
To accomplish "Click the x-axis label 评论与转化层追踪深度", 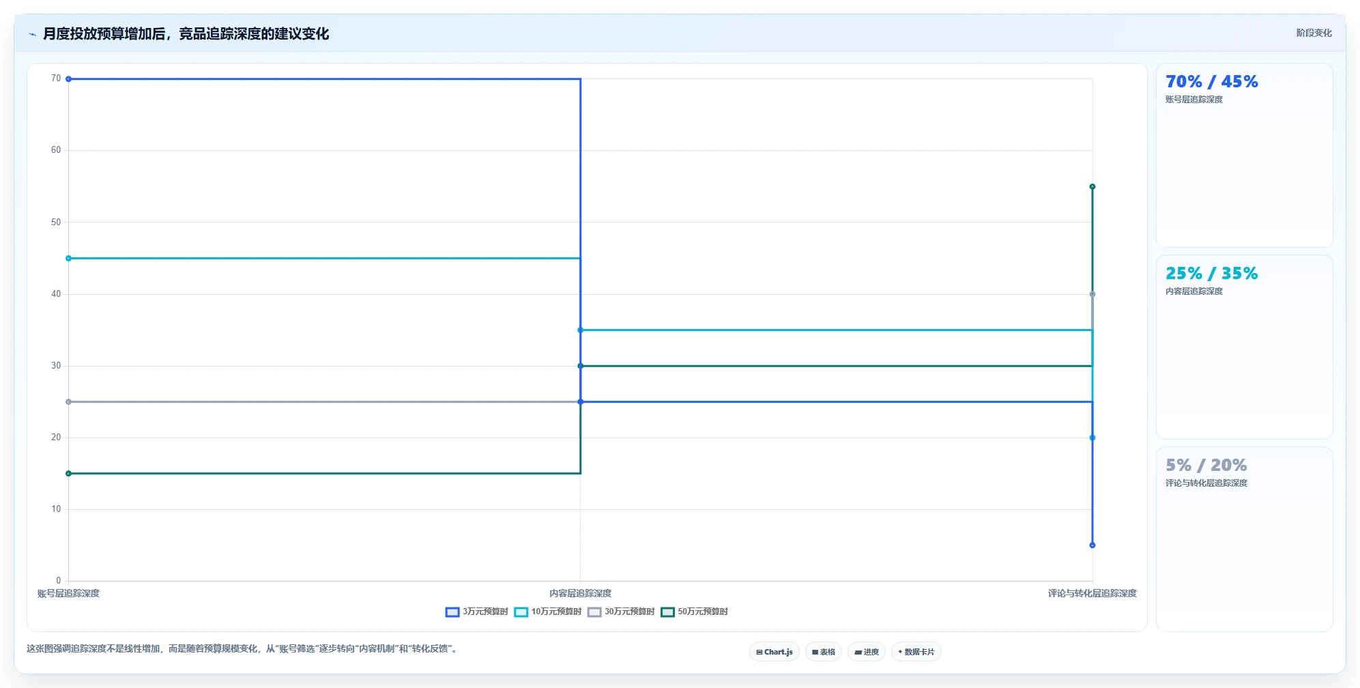I will (x=1093, y=594).
